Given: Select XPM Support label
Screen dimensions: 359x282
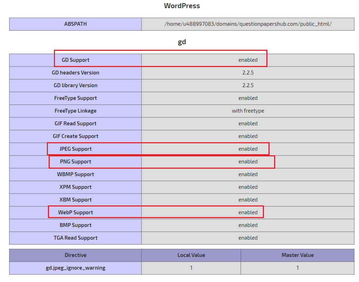Looking at the screenshot, I should (75, 187).
